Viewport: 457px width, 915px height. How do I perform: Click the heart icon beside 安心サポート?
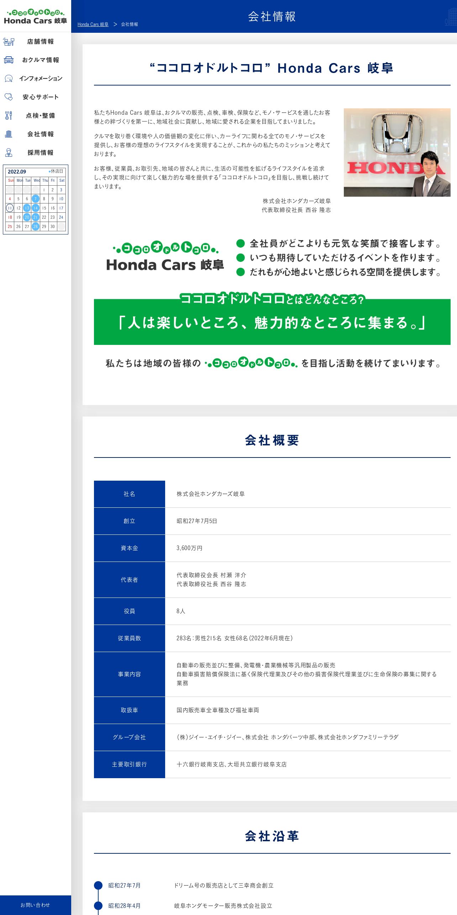coord(9,97)
